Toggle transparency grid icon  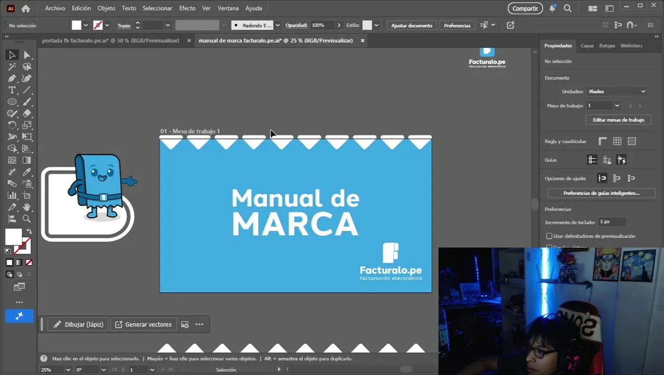tap(632, 141)
